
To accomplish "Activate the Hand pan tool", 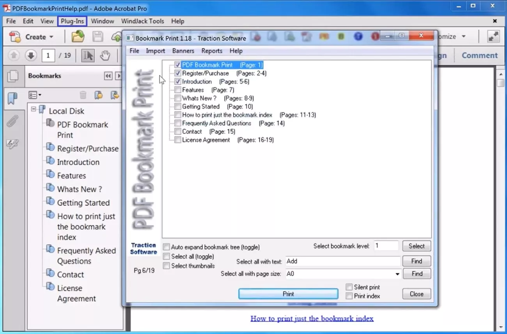I will tap(105, 55).
